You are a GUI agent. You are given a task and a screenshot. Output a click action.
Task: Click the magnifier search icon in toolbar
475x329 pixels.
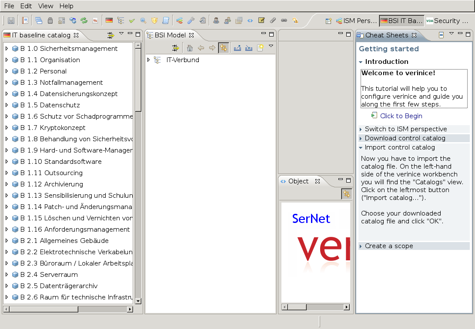click(x=143, y=20)
